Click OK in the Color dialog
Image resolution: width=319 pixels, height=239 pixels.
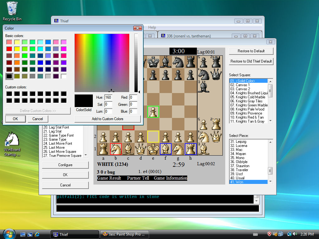point(16,119)
